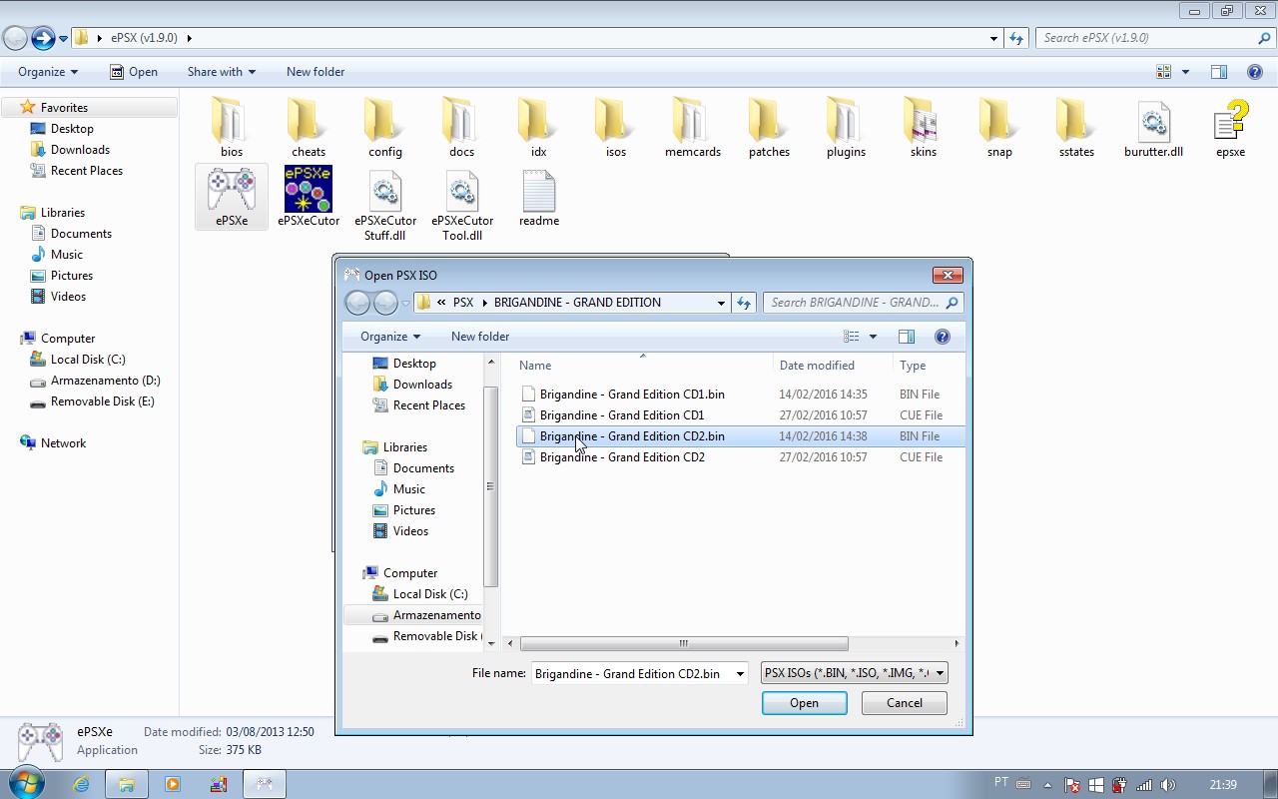
Task: Open the memcards folder icon
Action: click(692, 122)
